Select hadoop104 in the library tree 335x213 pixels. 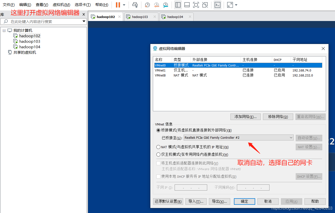pyautogui.click(x=30, y=47)
